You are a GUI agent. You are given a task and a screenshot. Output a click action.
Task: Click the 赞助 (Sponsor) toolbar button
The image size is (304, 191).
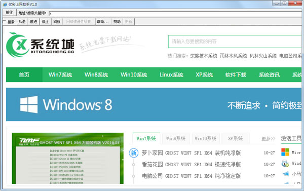tap(117, 22)
